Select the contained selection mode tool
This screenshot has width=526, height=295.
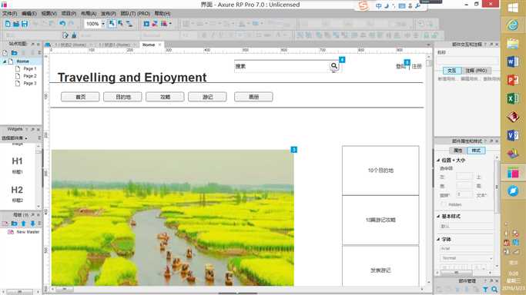click(120, 24)
